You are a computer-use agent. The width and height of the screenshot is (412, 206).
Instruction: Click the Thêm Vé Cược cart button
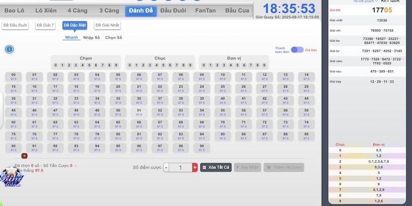pyautogui.click(x=283, y=167)
